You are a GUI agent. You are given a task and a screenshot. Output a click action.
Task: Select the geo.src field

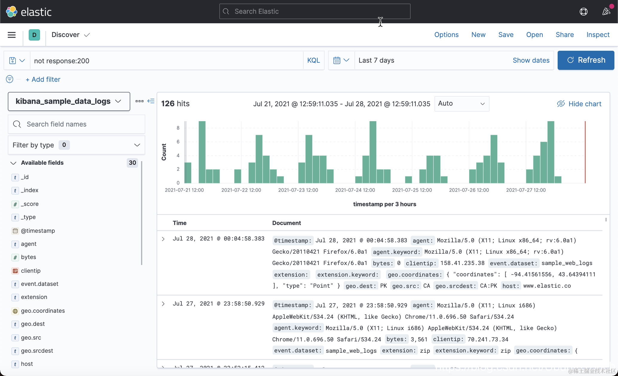(31, 338)
